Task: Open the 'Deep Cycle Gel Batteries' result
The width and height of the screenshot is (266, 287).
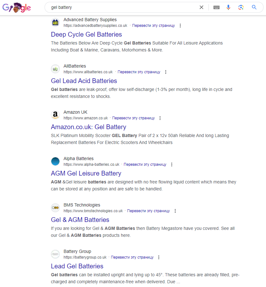Action: point(86,34)
